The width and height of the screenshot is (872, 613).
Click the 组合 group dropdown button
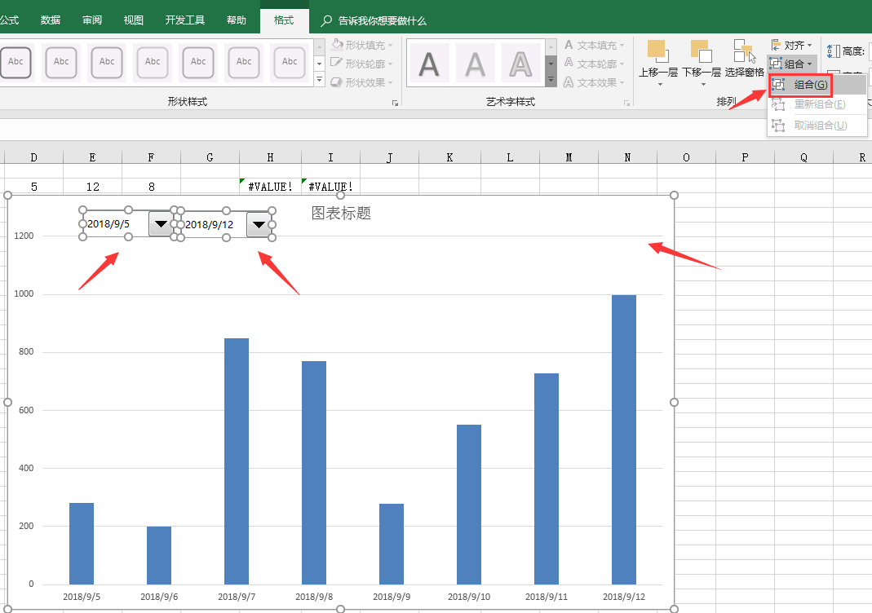[792, 64]
